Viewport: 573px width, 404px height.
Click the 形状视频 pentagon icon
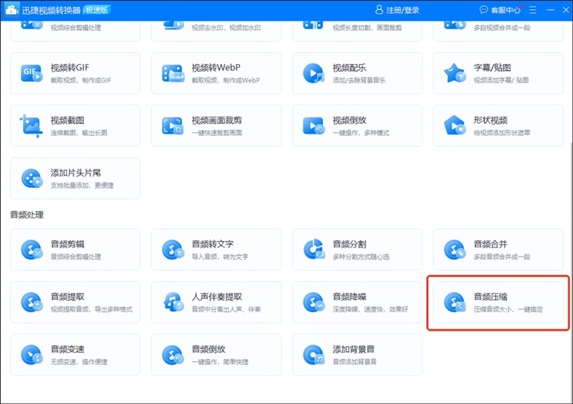[455, 126]
